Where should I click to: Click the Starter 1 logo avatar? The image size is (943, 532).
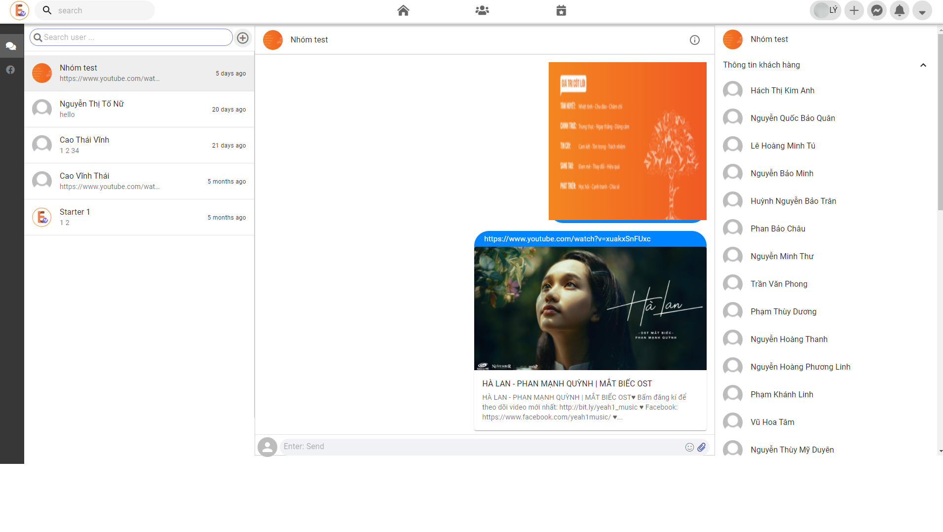(x=42, y=217)
